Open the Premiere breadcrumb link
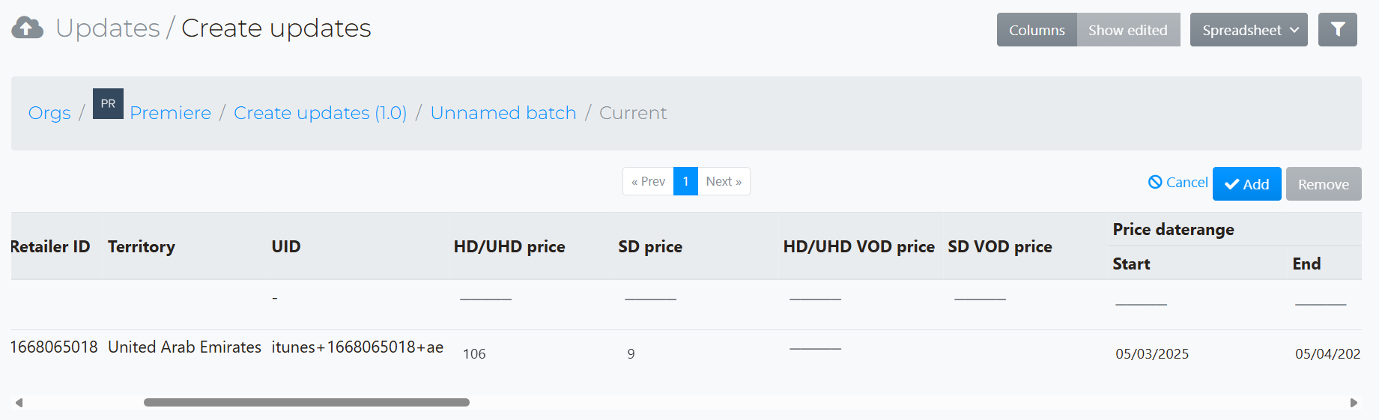Viewport: 1379px width, 420px height. [x=171, y=113]
